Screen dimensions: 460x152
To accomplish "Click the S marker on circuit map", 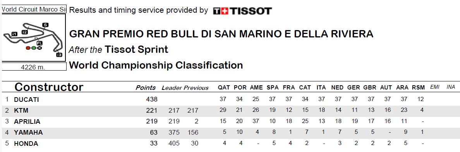I will pos(45,25).
